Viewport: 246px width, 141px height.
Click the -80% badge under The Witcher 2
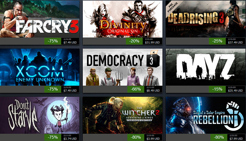click(136, 137)
